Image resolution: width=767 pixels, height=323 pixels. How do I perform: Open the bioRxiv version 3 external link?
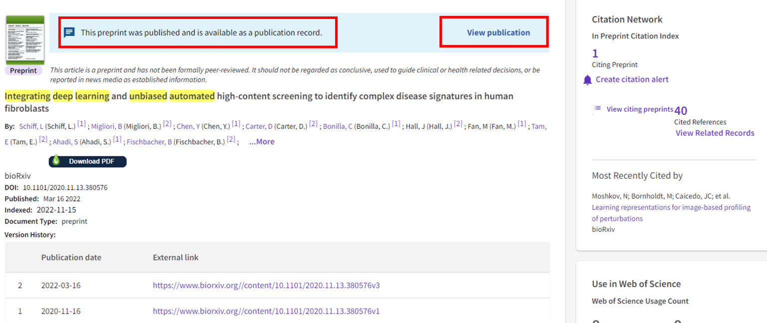[x=266, y=285]
